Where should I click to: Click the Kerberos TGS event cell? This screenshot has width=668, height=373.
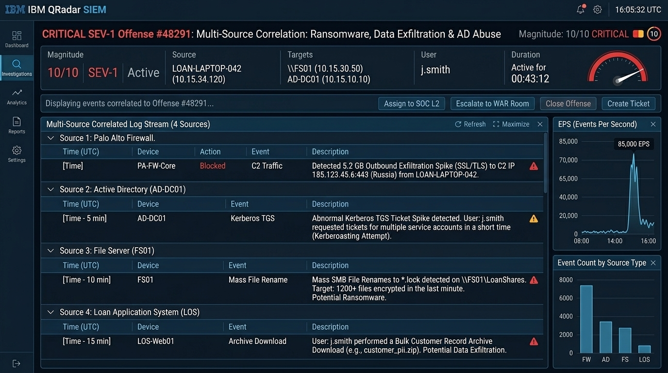(252, 219)
